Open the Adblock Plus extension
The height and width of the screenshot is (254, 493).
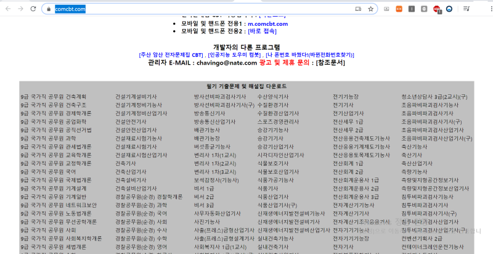pyautogui.click(x=437, y=9)
